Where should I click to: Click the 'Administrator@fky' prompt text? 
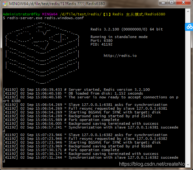coord(21,14)
